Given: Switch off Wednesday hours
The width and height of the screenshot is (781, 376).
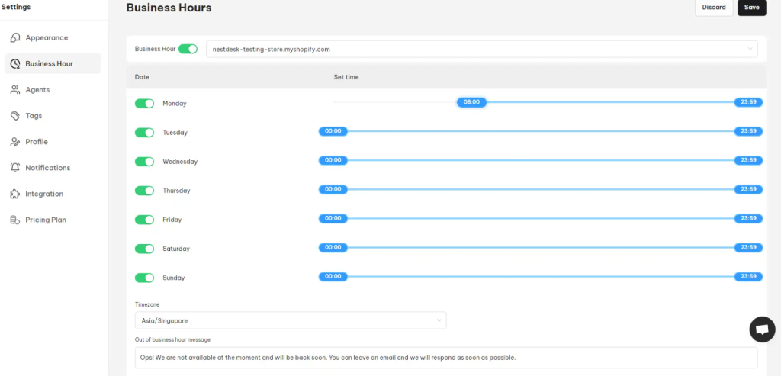Looking at the screenshot, I should click(x=144, y=162).
